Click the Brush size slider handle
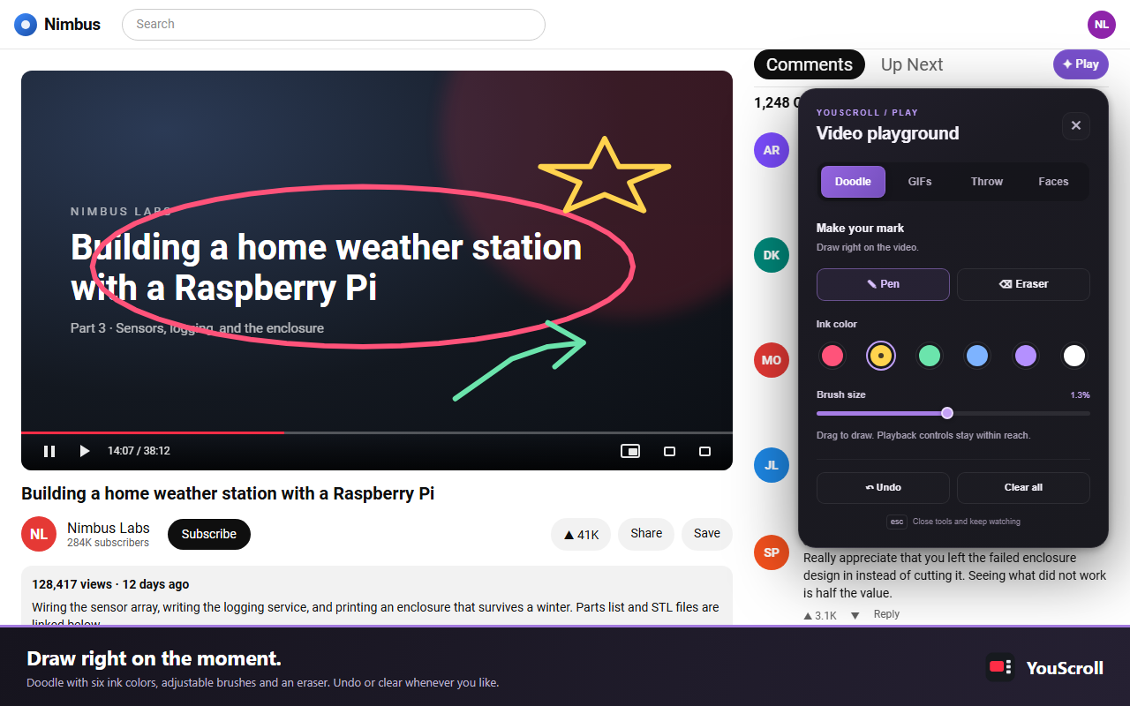The height and width of the screenshot is (706, 1130). click(x=947, y=413)
